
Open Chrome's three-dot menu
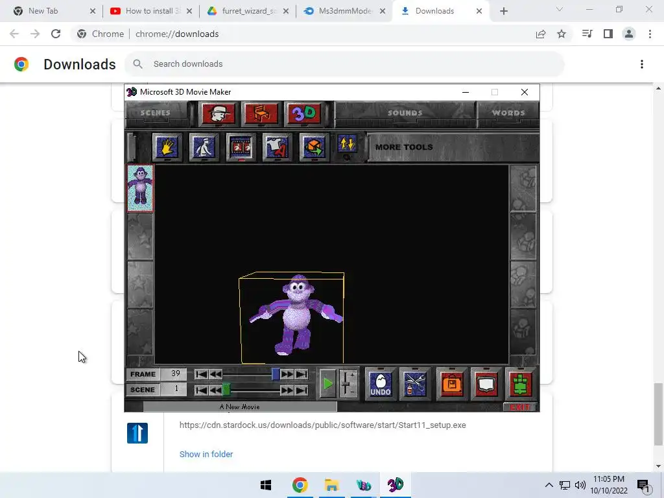click(650, 34)
